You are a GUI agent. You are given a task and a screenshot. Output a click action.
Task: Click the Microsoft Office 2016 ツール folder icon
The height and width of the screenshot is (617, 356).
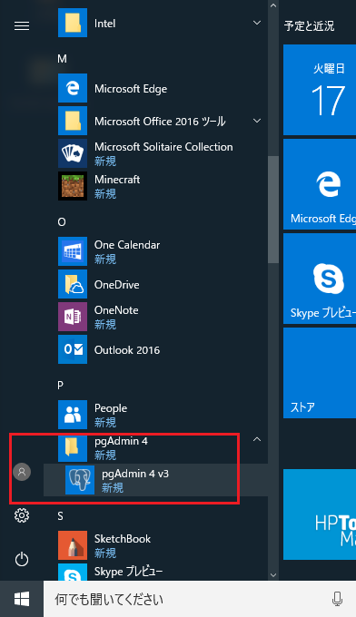(73, 121)
